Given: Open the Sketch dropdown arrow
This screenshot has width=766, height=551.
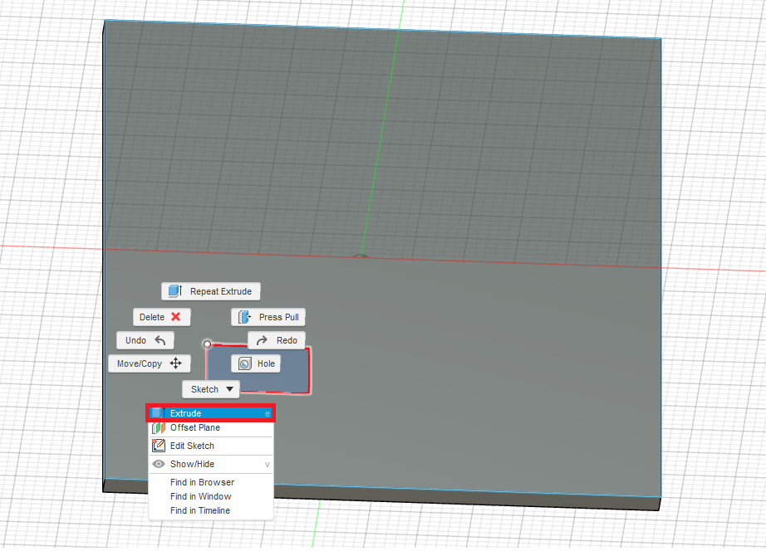Looking at the screenshot, I should coord(228,388).
